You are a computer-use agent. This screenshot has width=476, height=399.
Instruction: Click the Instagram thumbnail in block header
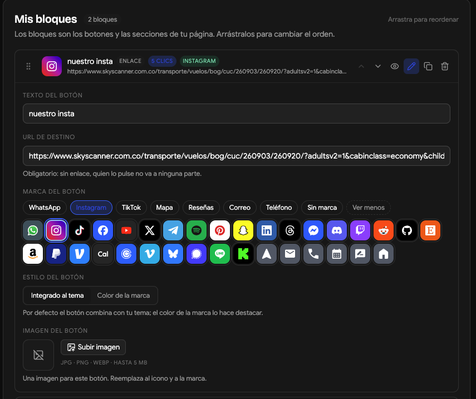pos(52,66)
